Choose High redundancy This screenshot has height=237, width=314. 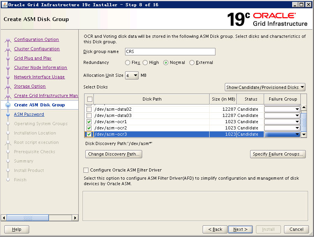tap(145, 62)
